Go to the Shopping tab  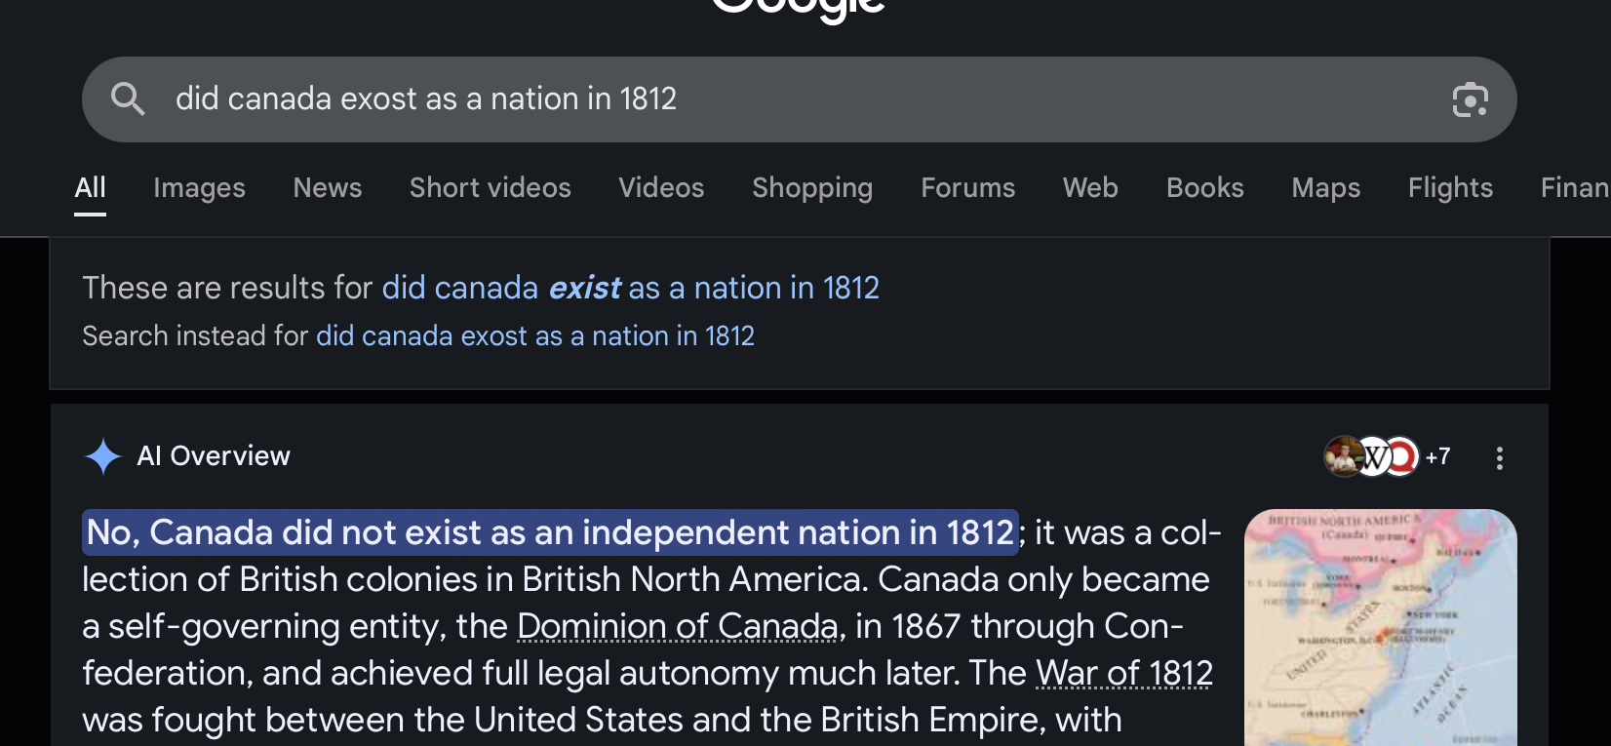(812, 187)
